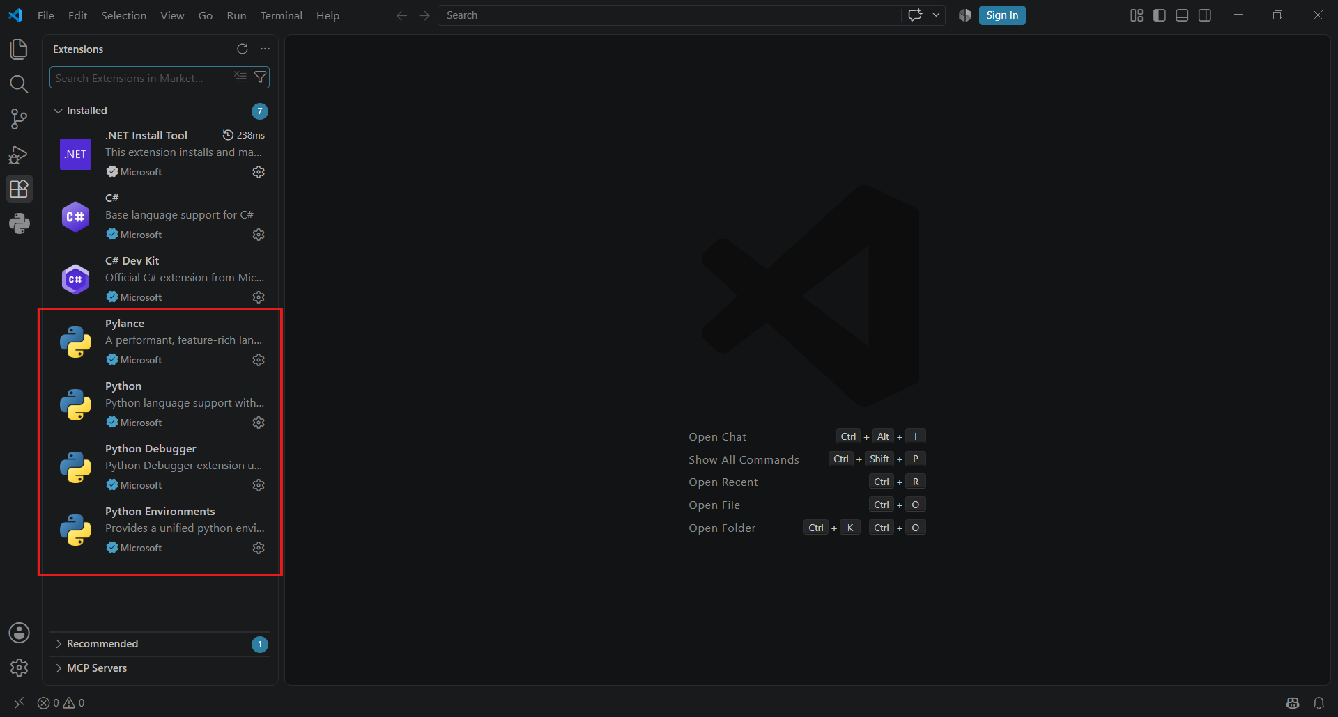
Task: Customize layout from title bar
Action: (1137, 15)
